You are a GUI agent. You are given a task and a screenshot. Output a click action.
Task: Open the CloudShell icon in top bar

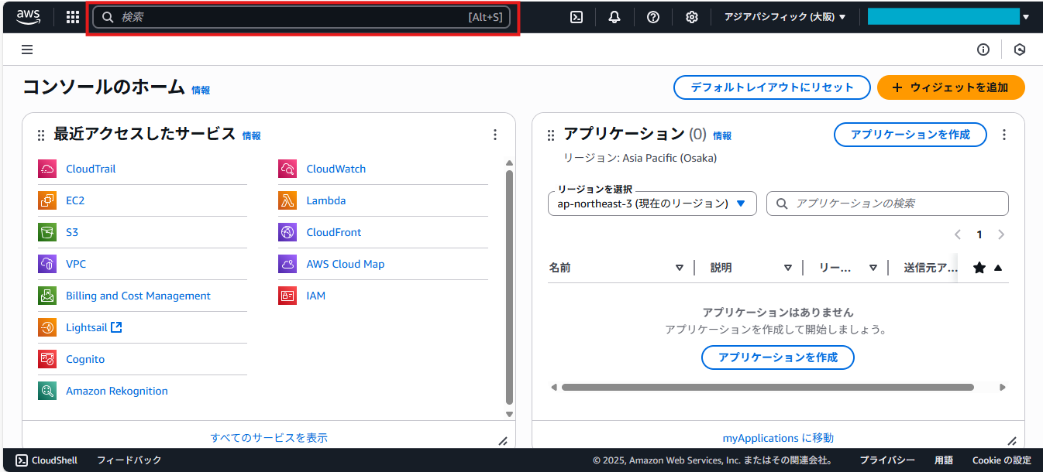pyautogui.click(x=577, y=17)
